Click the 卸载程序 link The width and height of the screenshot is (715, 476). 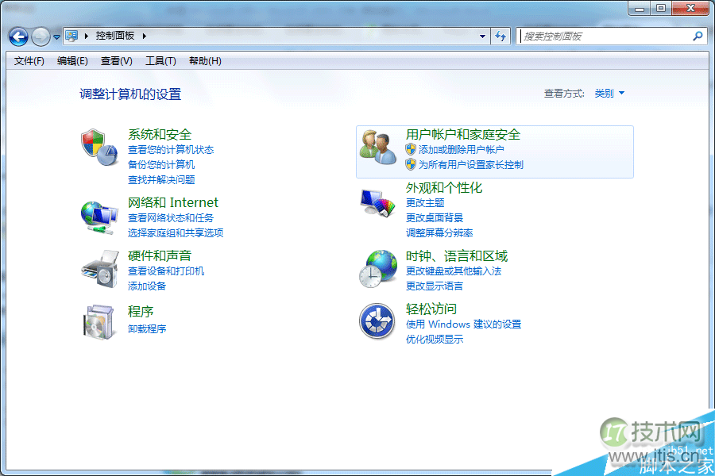pos(147,329)
